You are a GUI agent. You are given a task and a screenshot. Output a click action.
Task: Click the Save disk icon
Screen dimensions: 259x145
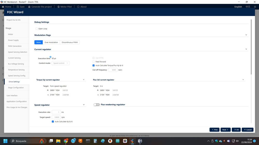tap(18, 7)
